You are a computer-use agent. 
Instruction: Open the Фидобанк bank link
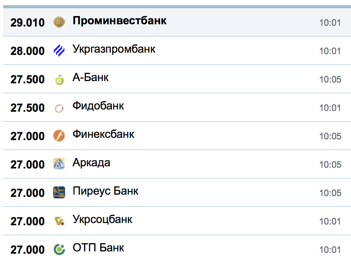(98, 106)
